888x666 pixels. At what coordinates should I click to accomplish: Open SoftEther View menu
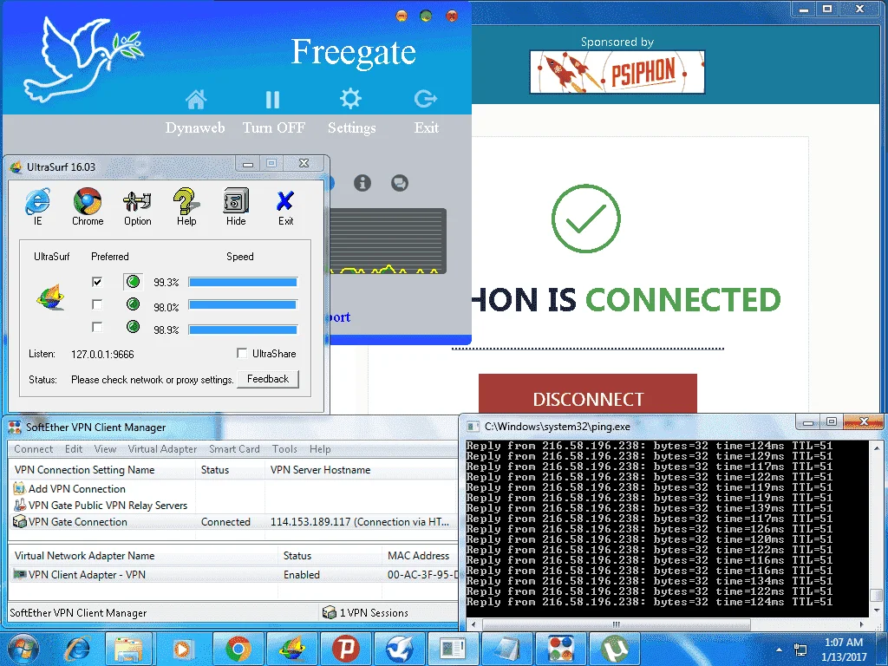coord(105,449)
